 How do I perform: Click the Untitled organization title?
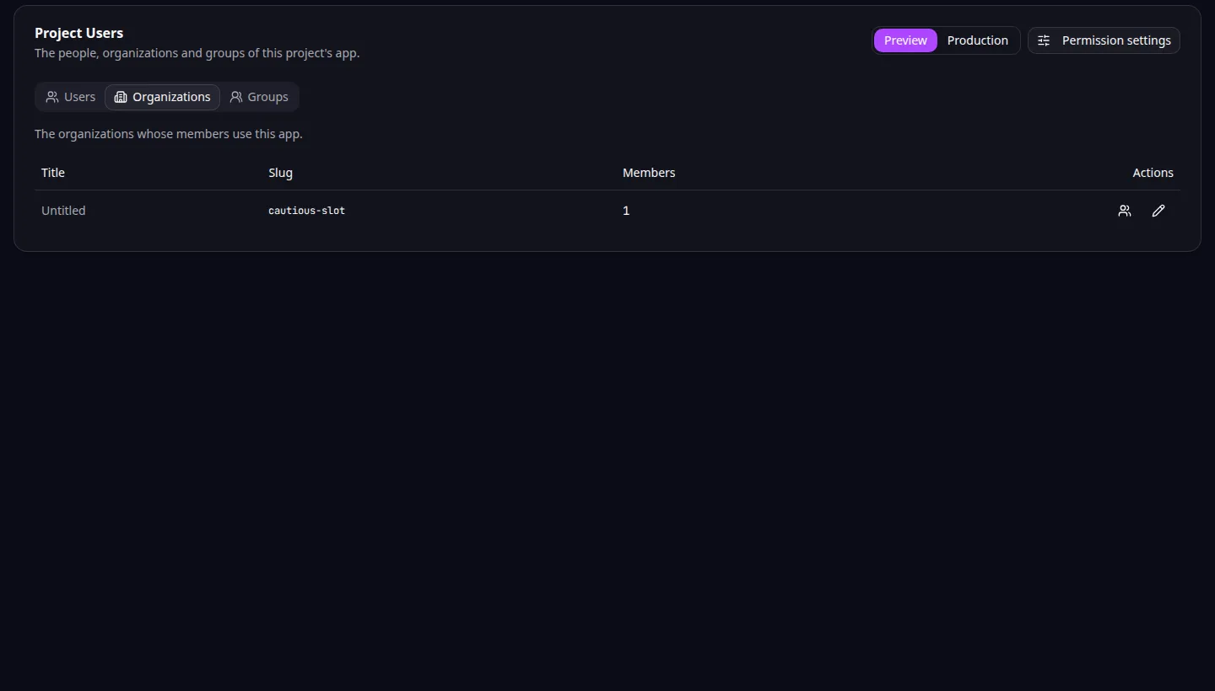tap(63, 211)
